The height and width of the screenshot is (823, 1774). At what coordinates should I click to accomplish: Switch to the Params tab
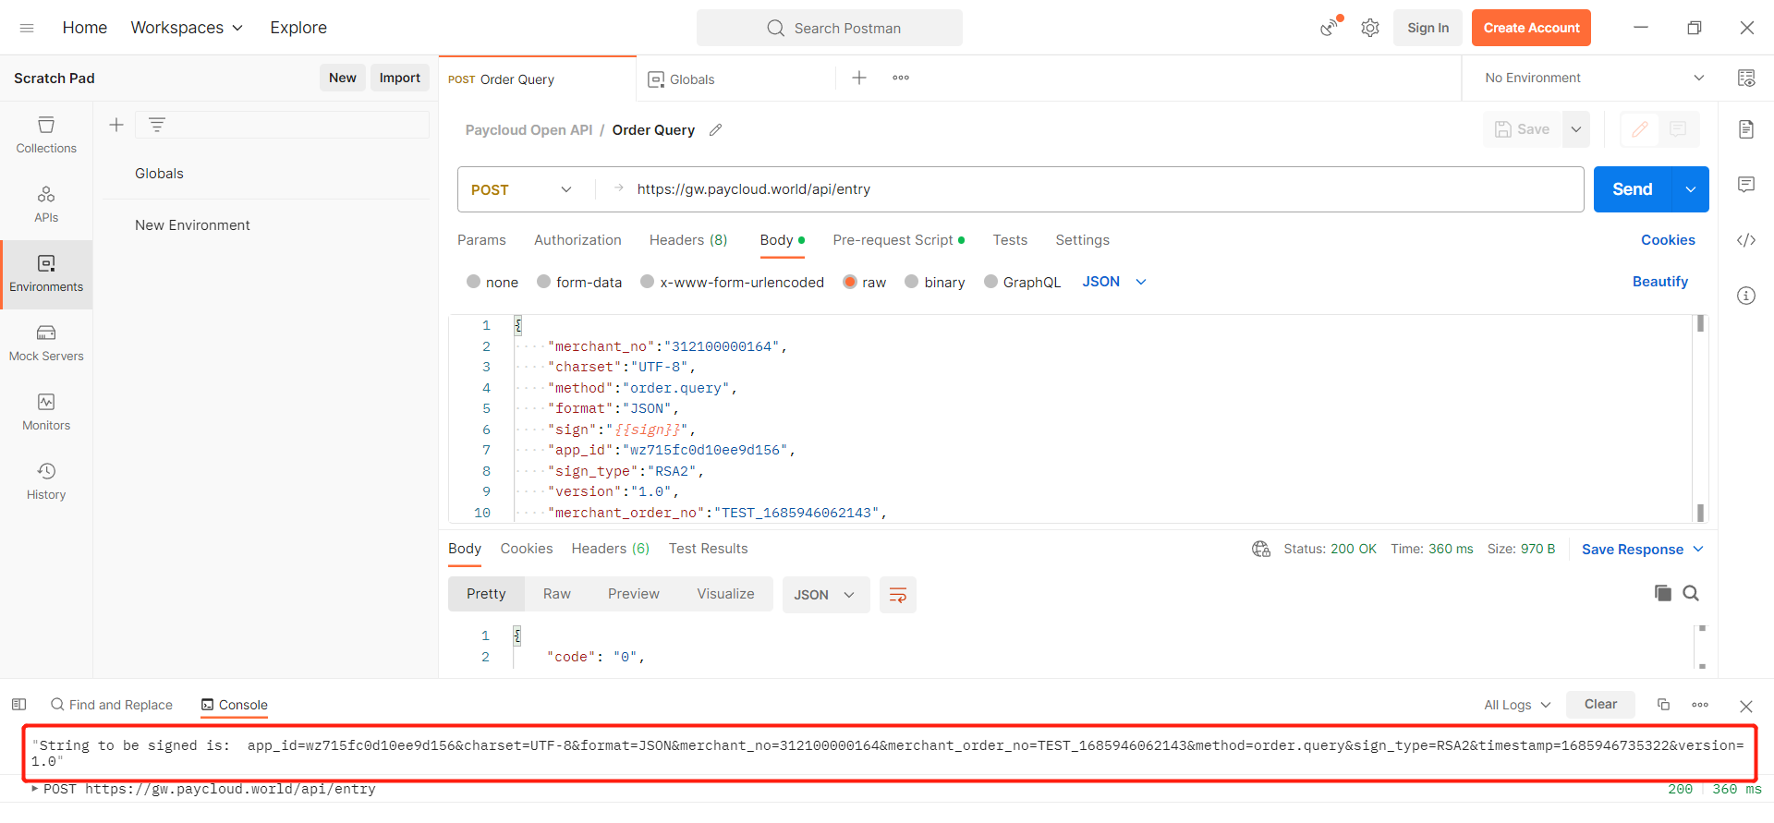coord(481,240)
